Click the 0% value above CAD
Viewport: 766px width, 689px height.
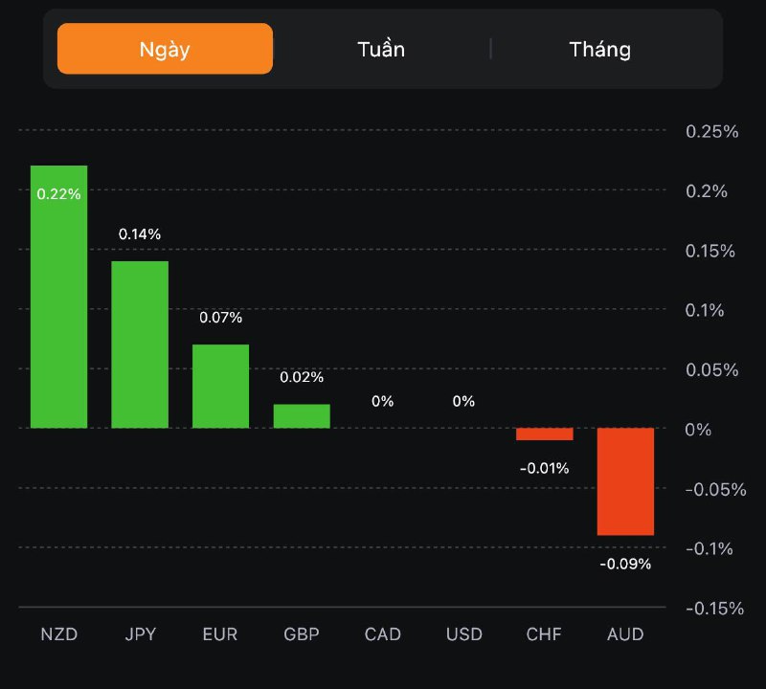click(x=383, y=402)
